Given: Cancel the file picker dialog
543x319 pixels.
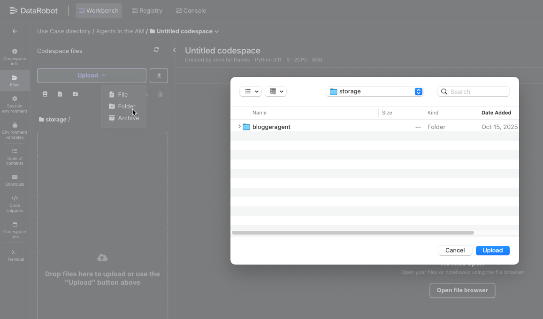Looking at the screenshot, I should (455, 251).
